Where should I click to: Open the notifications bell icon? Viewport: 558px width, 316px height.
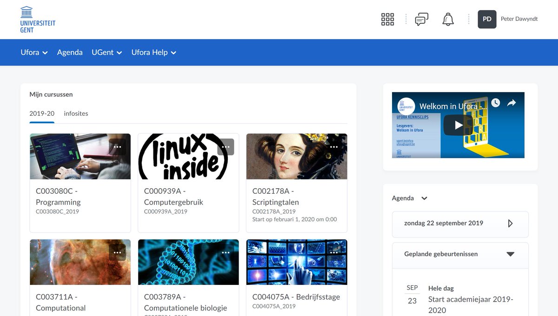[448, 19]
